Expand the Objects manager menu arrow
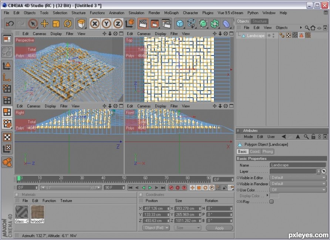The width and height of the screenshot is (330, 240). pyautogui.click(x=301, y=27)
